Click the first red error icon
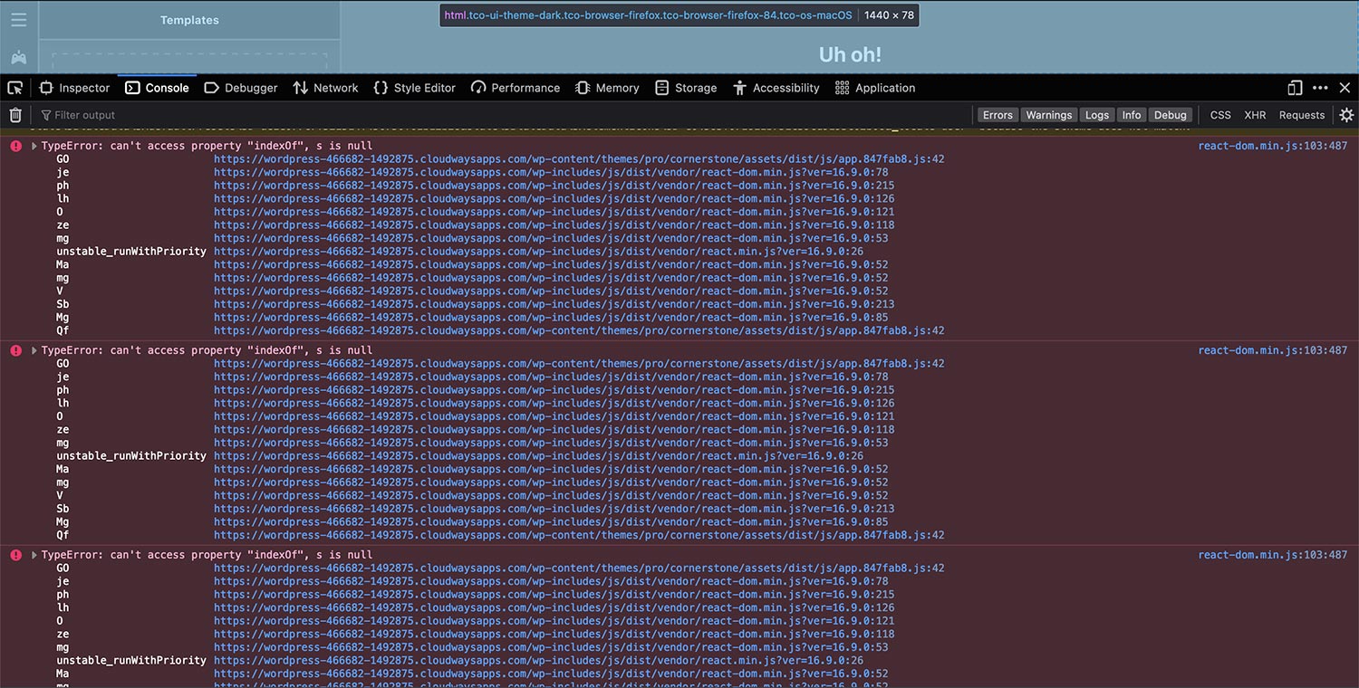Screen dimensions: 1359x688 point(15,146)
